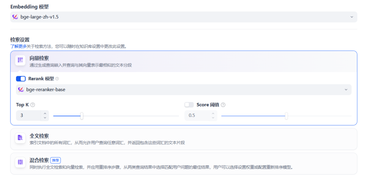This screenshot has width=367, height=182.
Task: Click the chevron of the Embedding model selector
Action: 352,17
